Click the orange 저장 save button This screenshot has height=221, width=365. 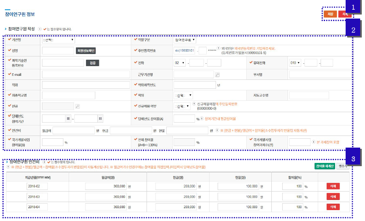coord(330,14)
